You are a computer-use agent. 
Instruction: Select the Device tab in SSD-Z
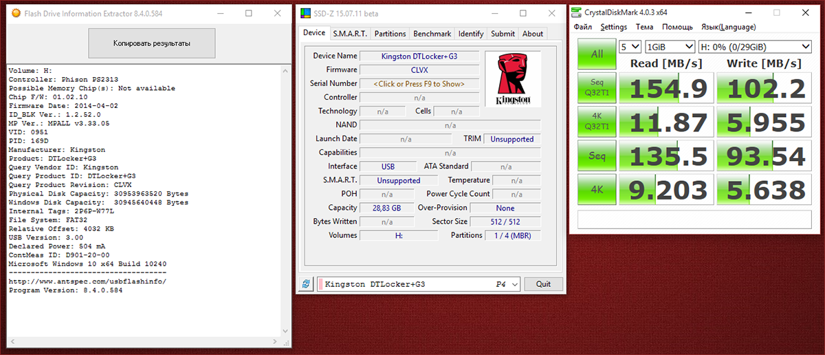(x=314, y=33)
